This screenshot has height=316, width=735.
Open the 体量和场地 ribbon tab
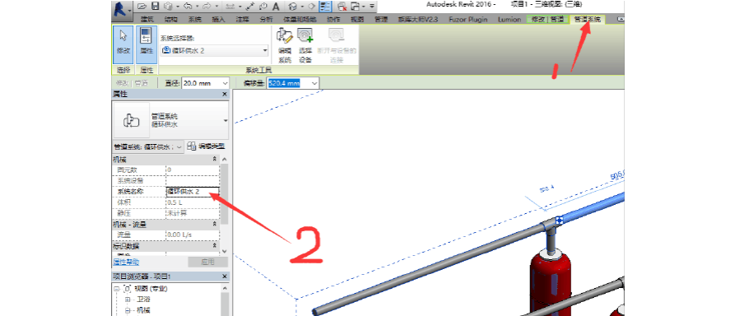point(300,19)
